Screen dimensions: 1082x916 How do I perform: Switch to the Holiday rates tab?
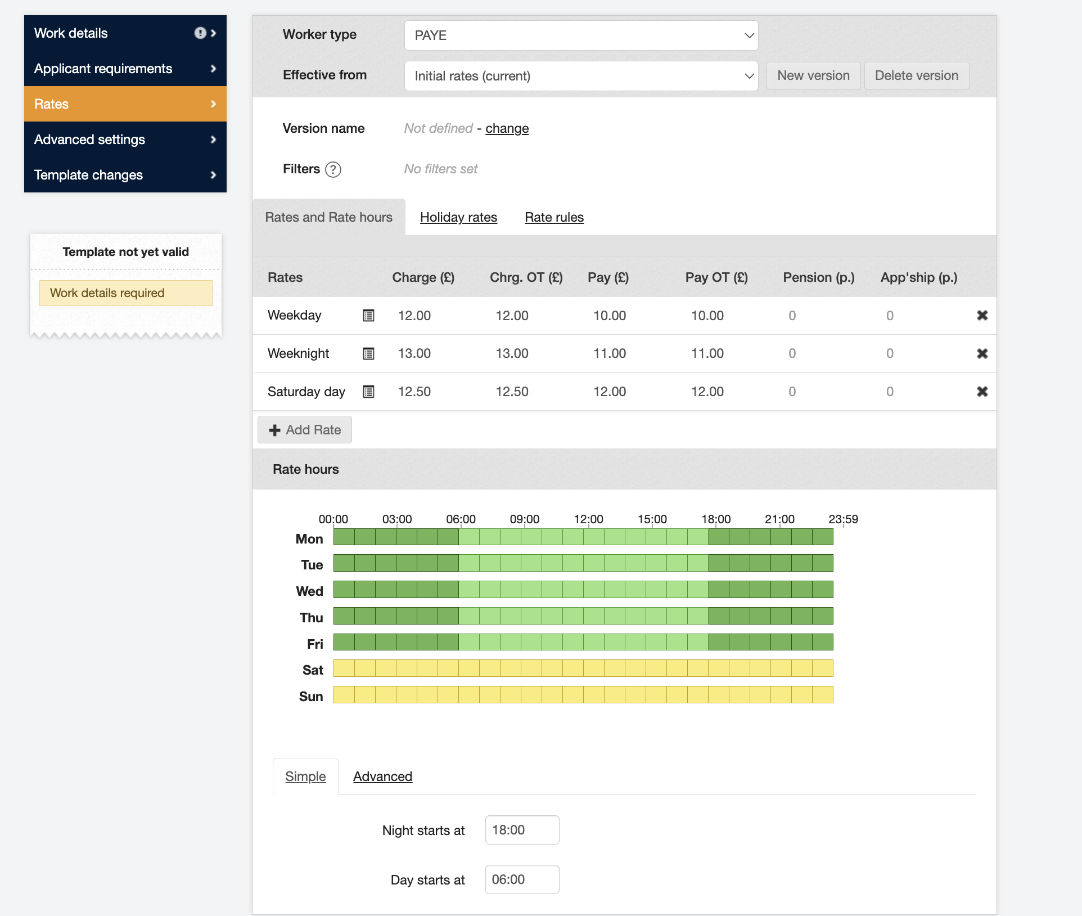click(458, 217)
